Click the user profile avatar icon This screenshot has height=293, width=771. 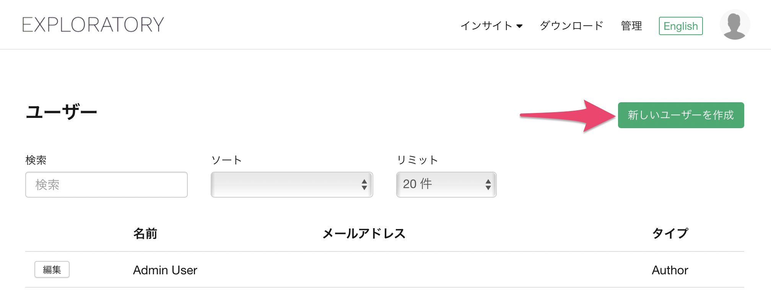tap(735, 25)
